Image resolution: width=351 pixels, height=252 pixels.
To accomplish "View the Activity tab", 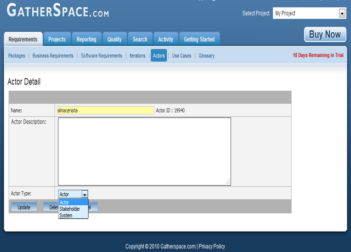I will tap(165, 39).
